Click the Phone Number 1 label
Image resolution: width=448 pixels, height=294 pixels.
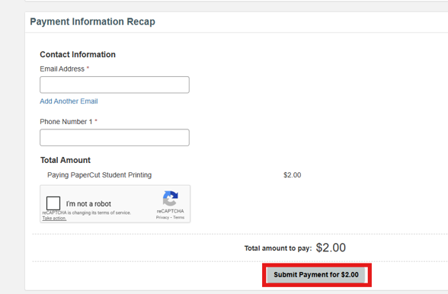pos(66,122)
